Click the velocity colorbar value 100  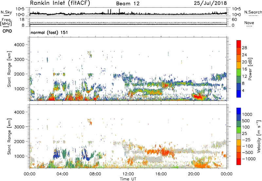coord(246,127)
